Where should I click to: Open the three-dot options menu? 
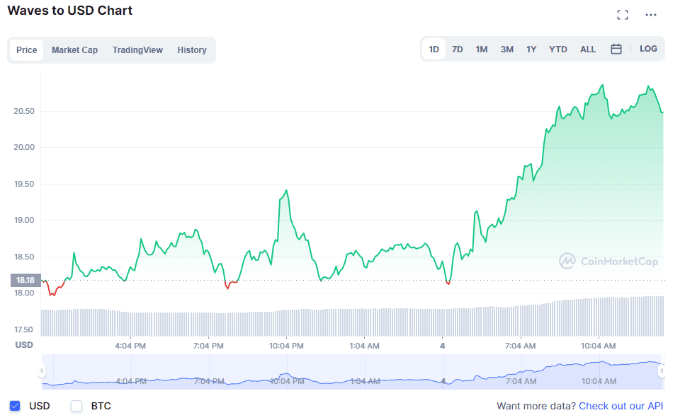(x=652, y=13)
